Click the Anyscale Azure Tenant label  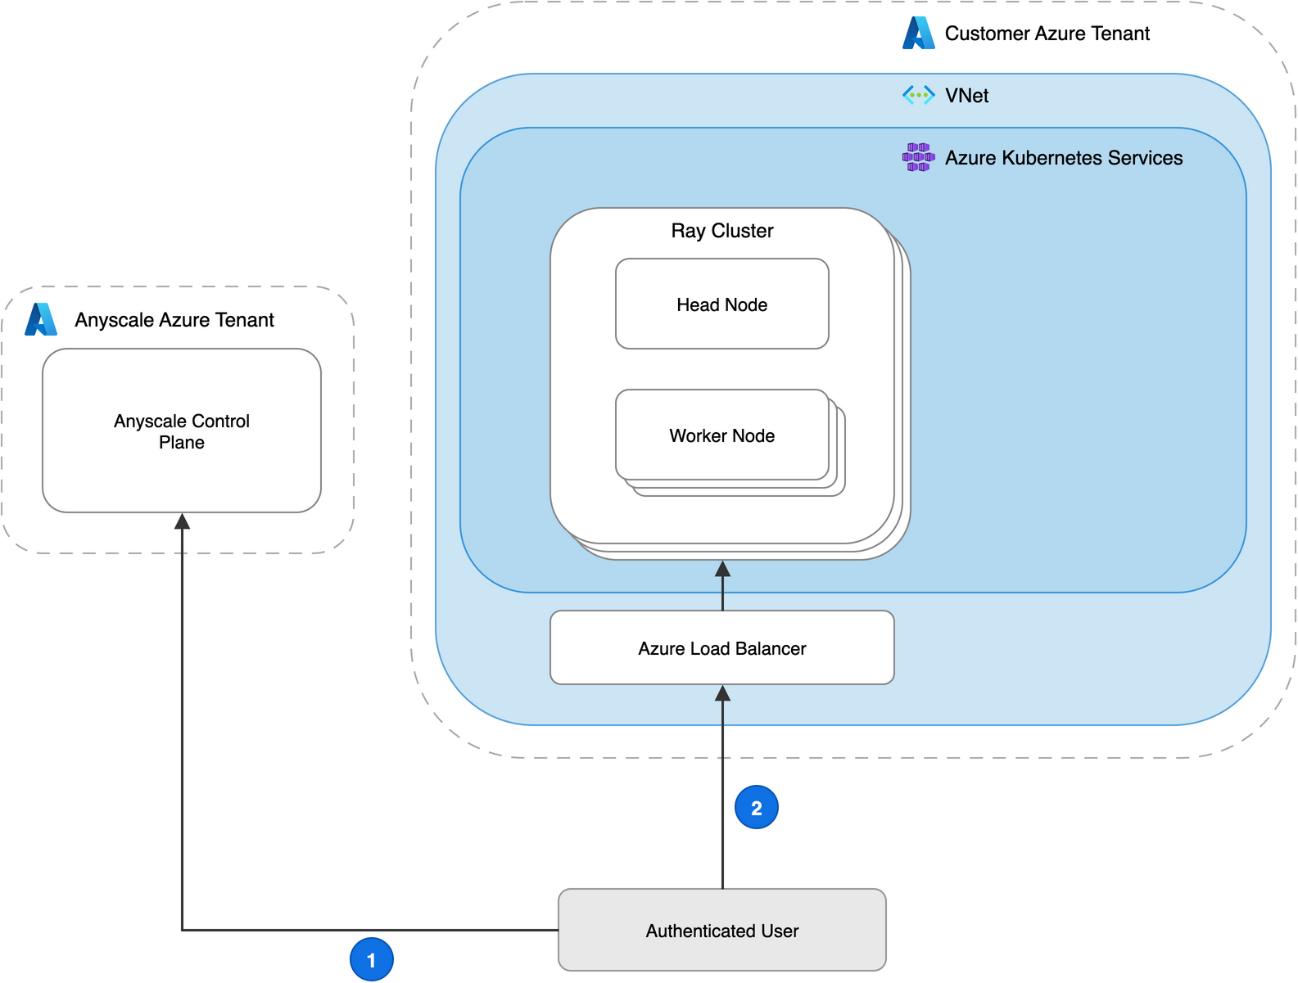click(174, 320)
